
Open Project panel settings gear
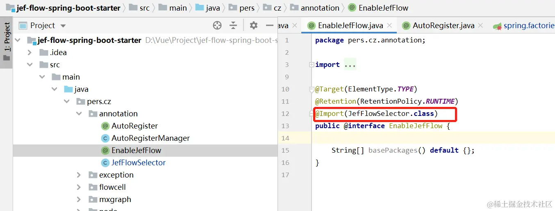point(254,26)
